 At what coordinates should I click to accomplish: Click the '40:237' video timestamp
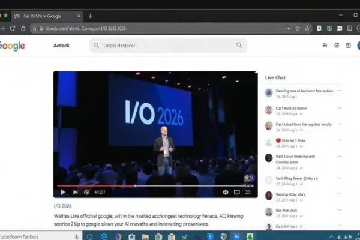click(x=100, y=192)
